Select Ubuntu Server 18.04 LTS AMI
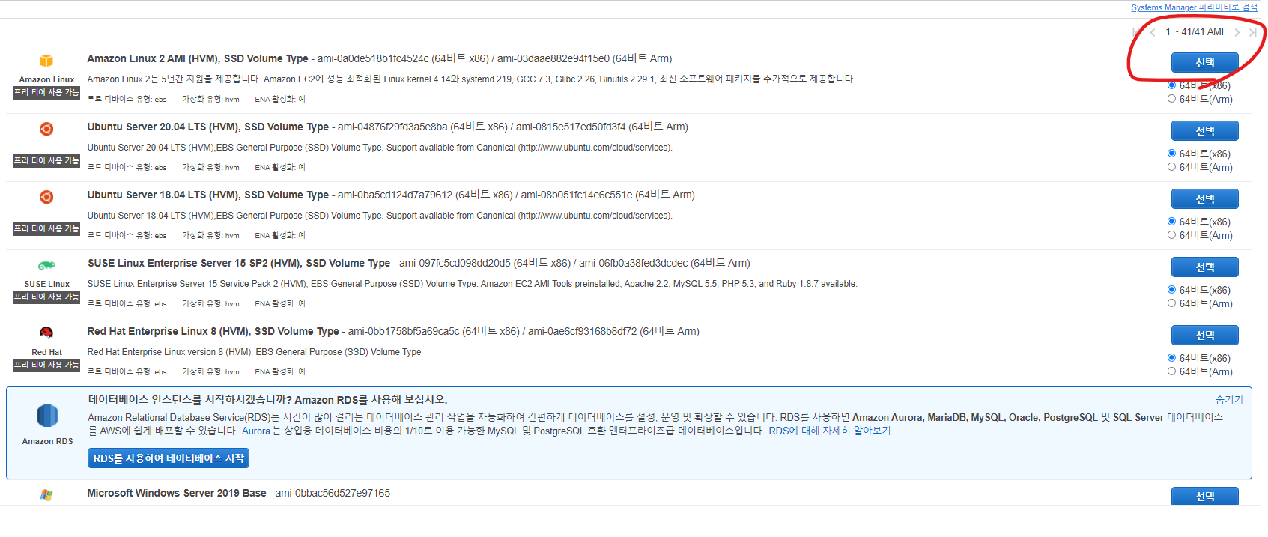1268x537 pixels. click(1204, 199)
